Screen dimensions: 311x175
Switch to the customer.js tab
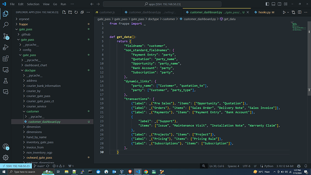coord(107,12)
